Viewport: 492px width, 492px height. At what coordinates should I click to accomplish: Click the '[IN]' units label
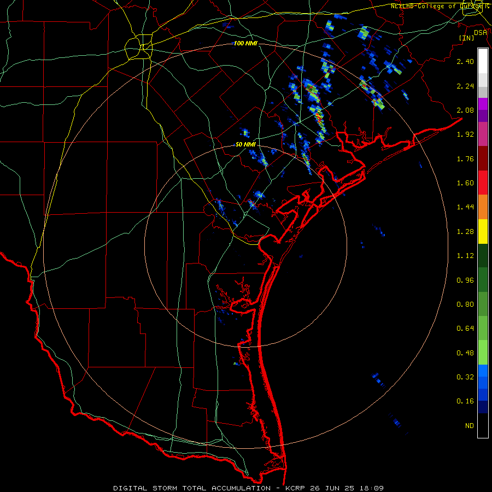pos(466,38)
